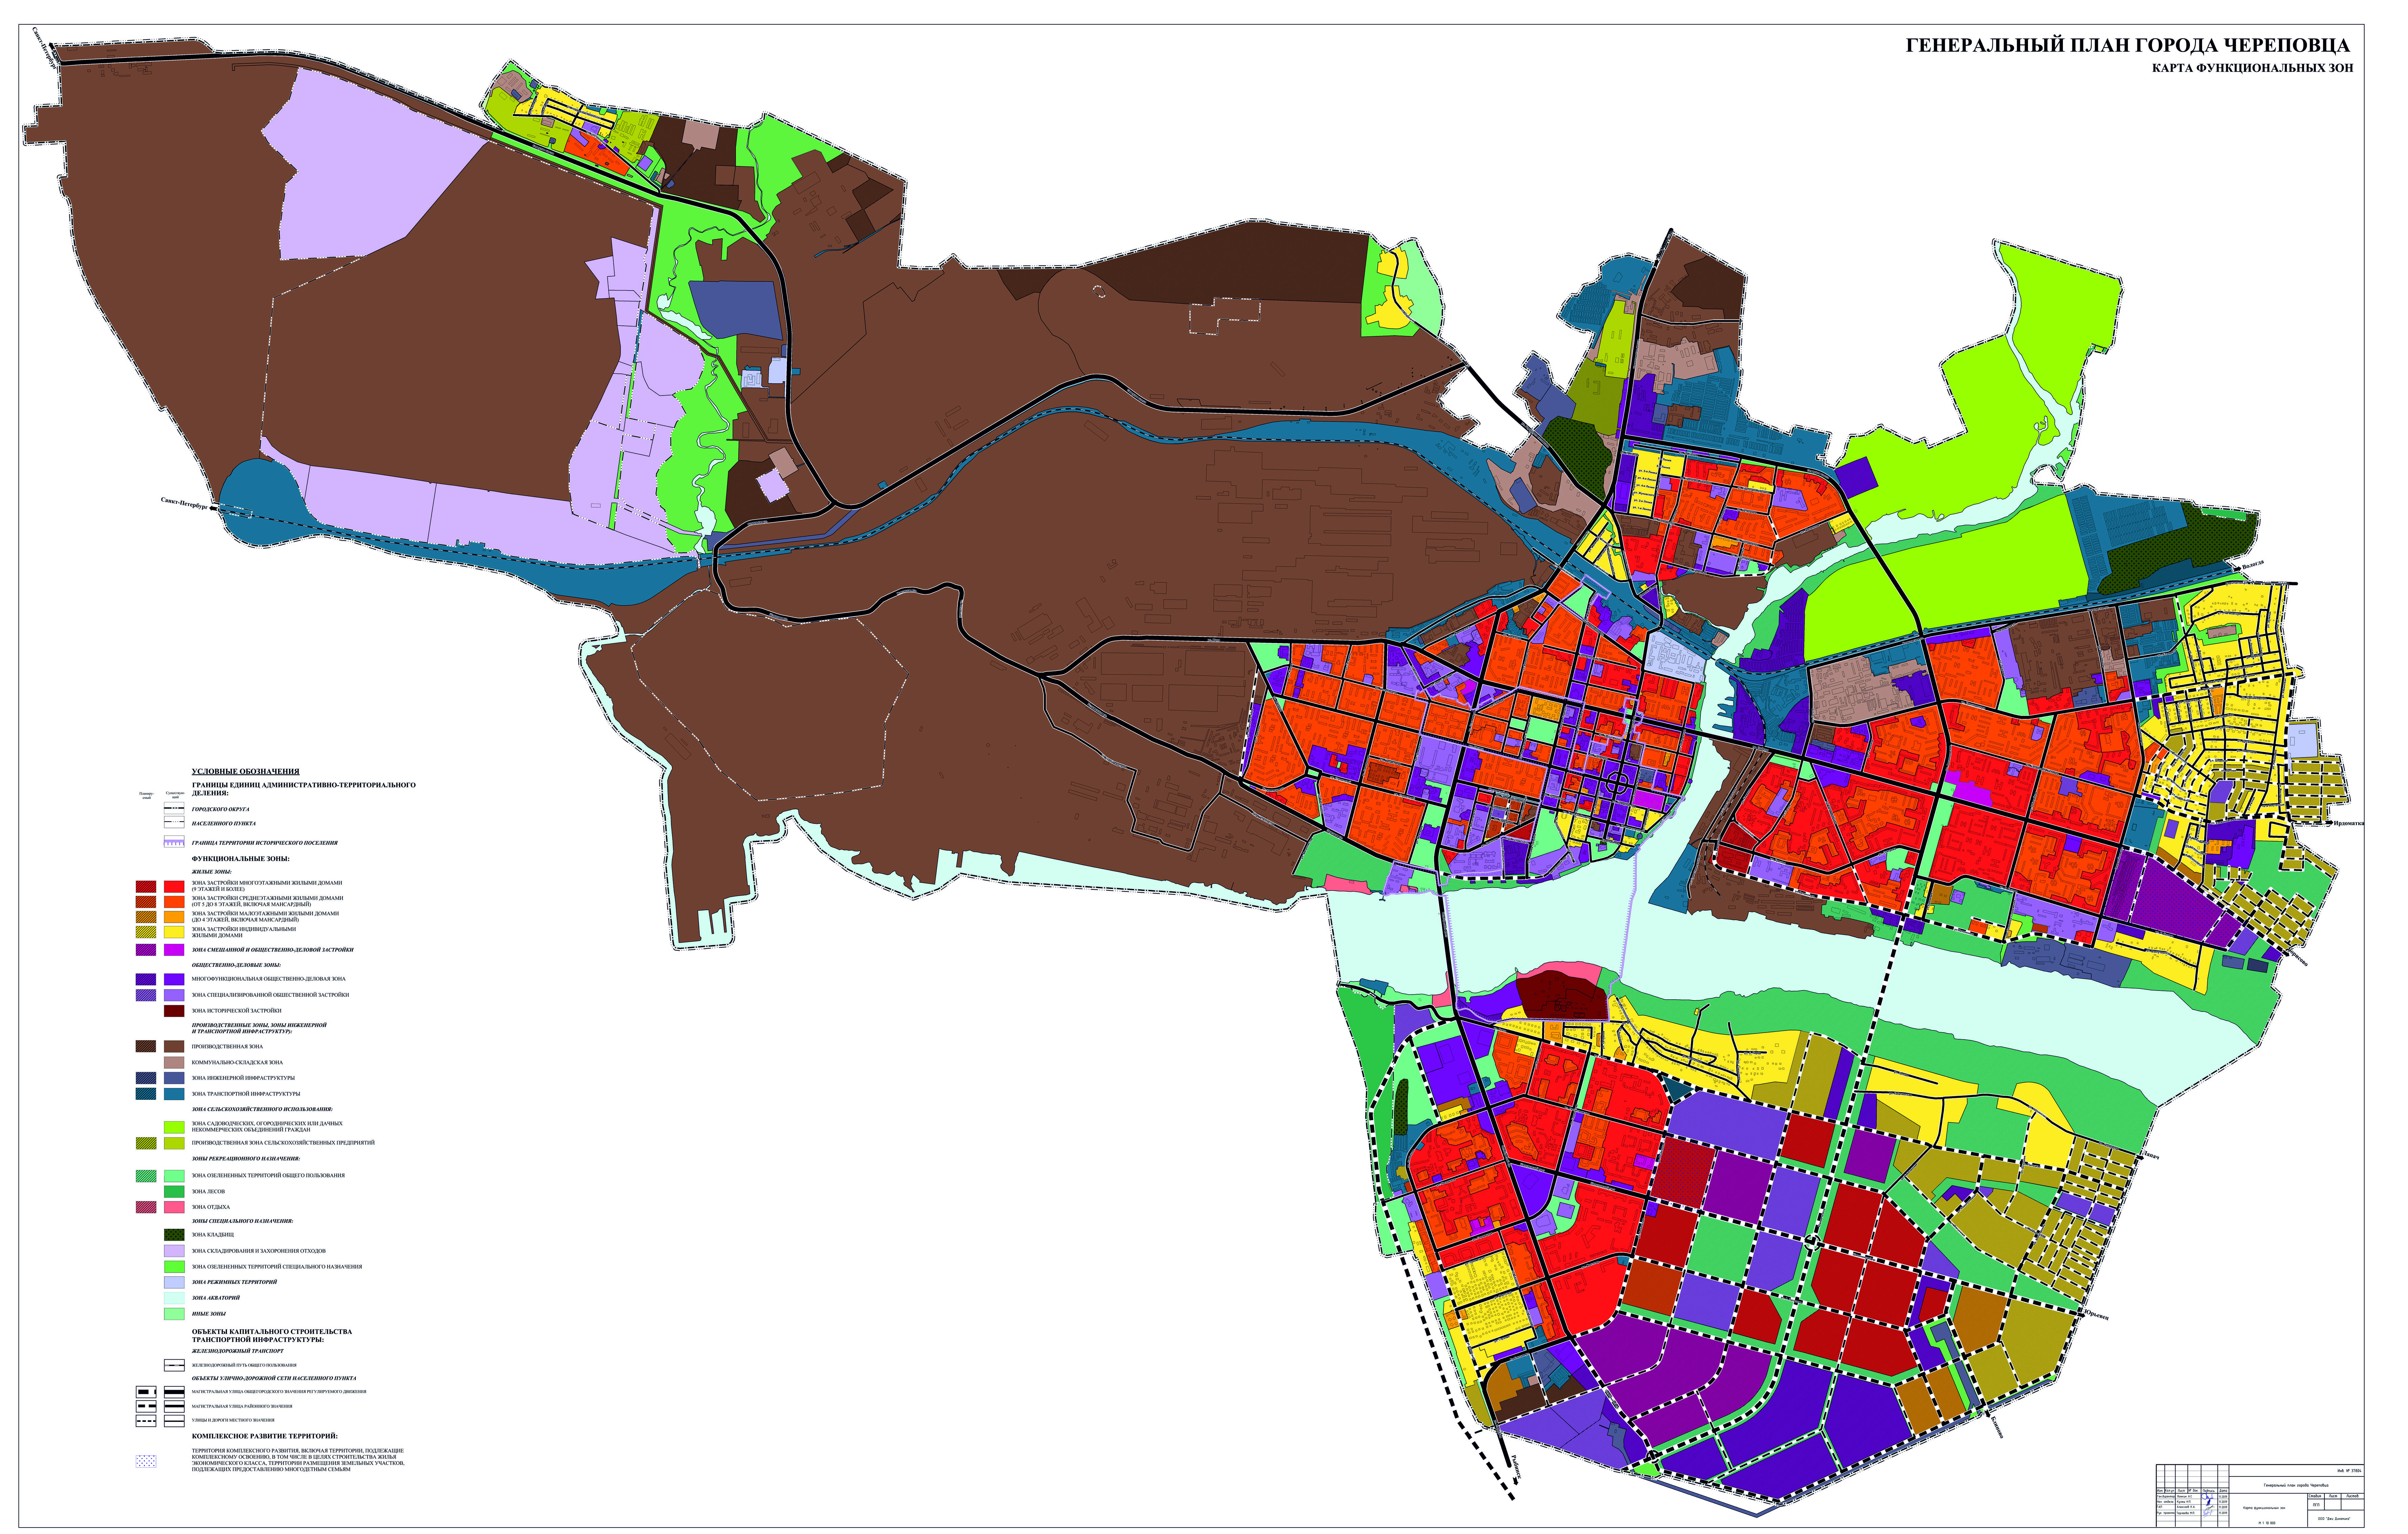Screen dimensions: 2408x1534
Task: Select hatched brown planned industrial swatch
Action: tap(146, 1046)
